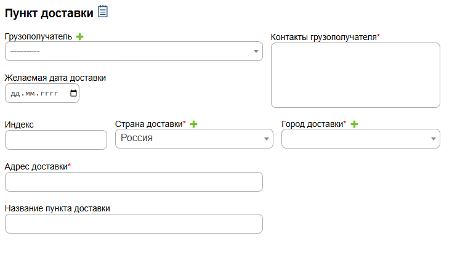Click the Адрес доставки input box
This screenshot has width=452, height=265.
pyautogui.click(x=134, y=182)
